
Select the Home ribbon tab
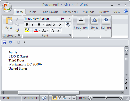pyautogui.click(x=20, y=12)
